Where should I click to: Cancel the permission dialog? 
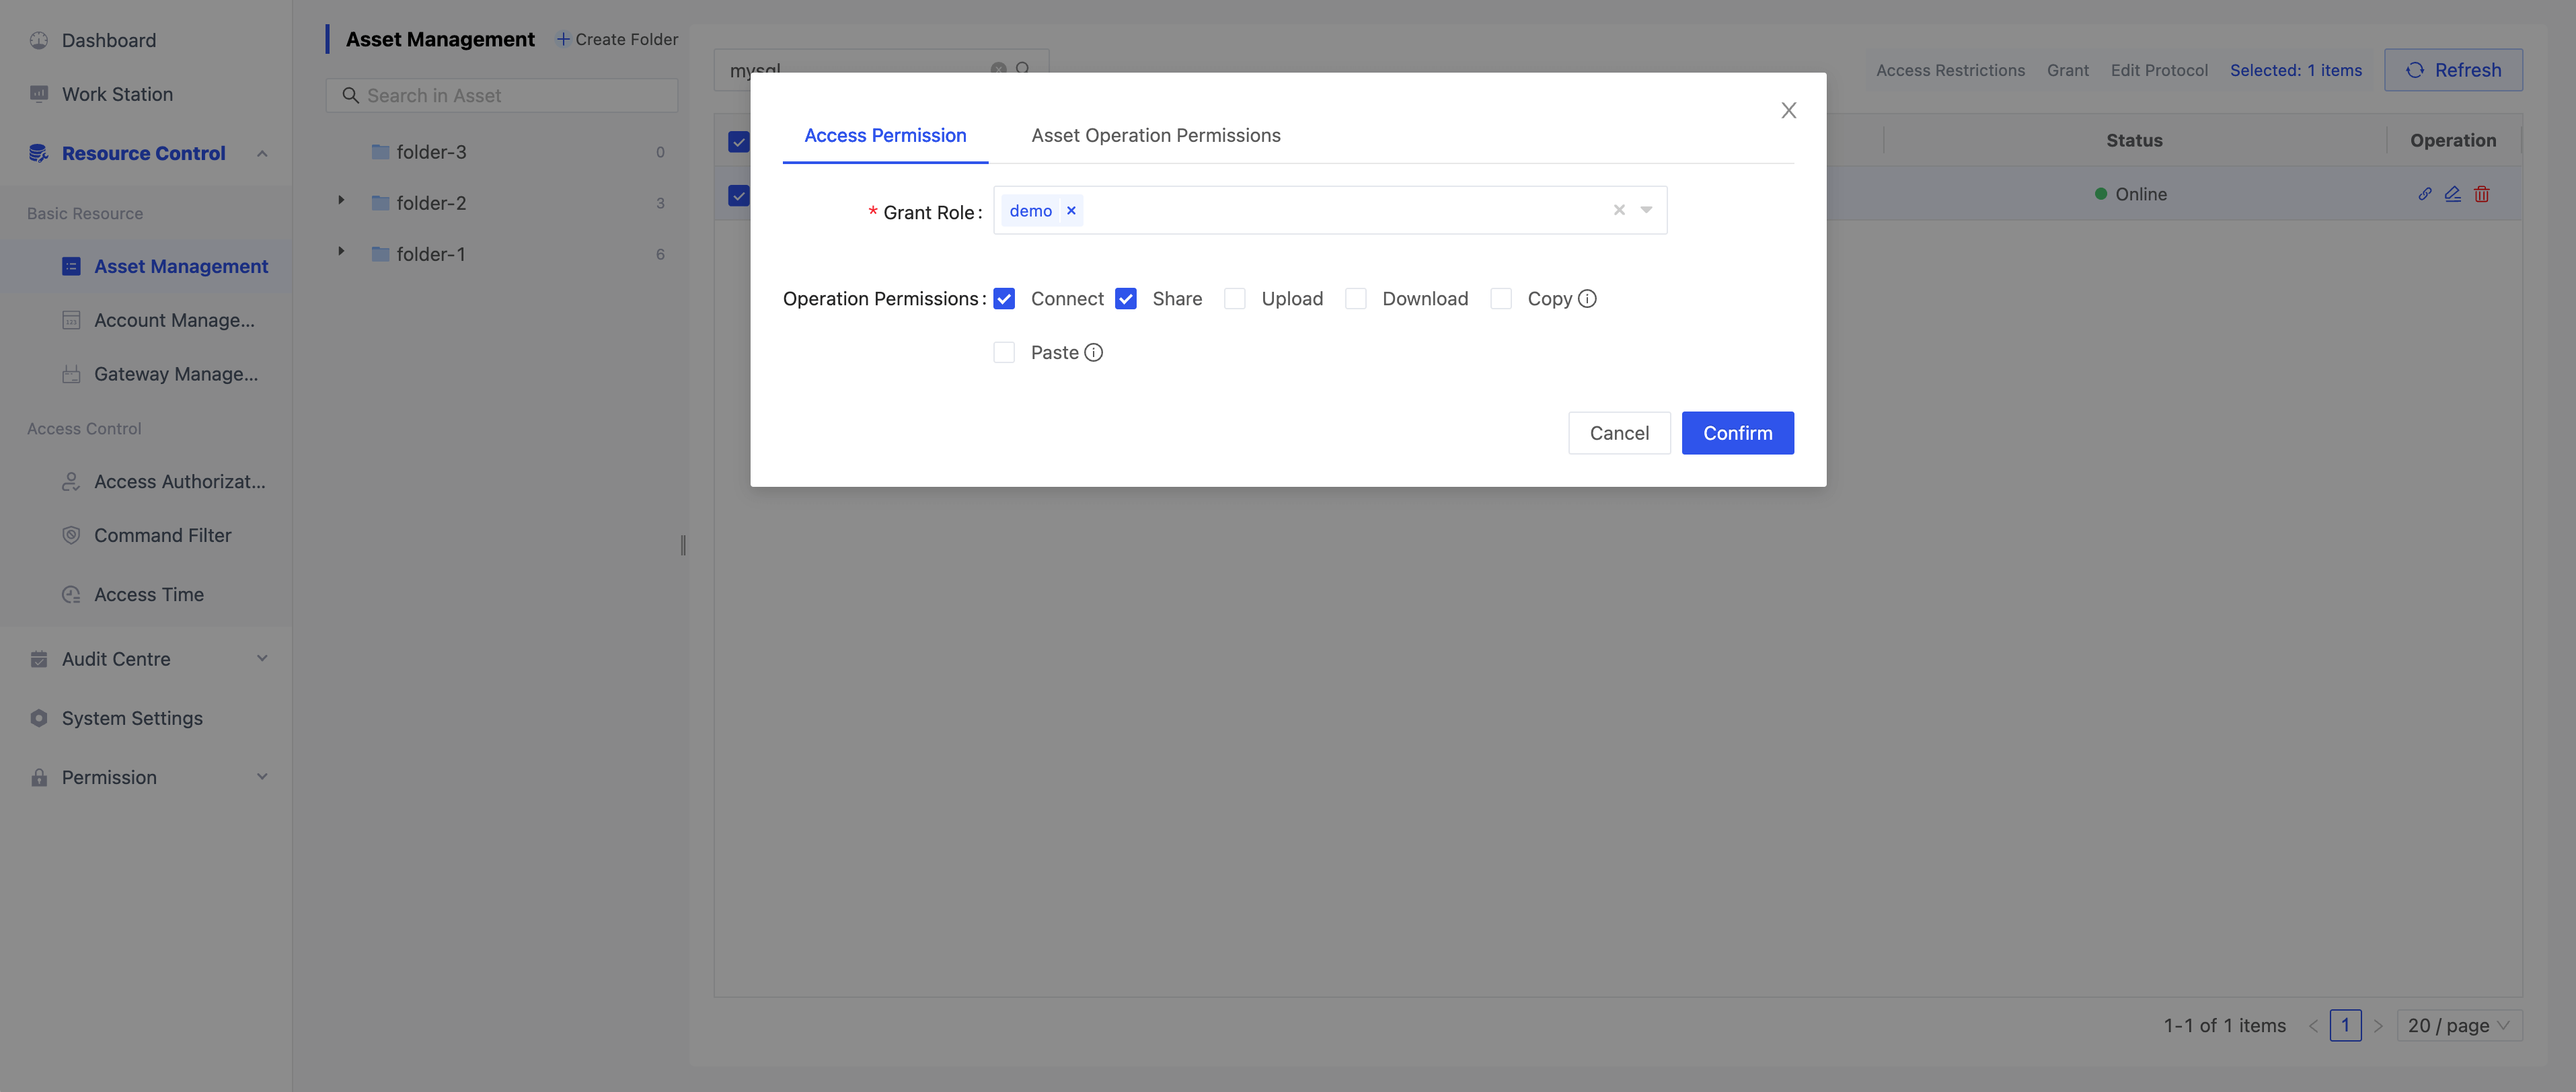coord(1619,433)
